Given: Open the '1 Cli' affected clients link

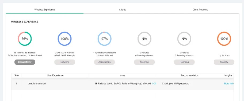Looking at the screenshot, I should (x=154, y=84).
